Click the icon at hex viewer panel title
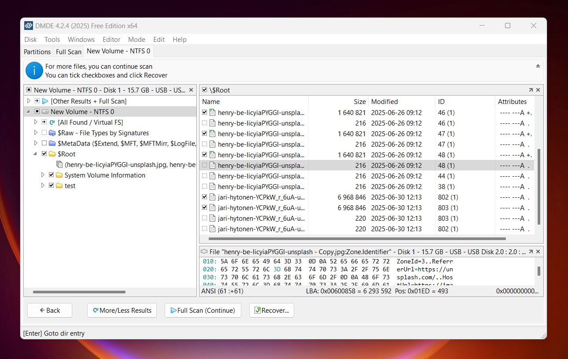Image resolution: width=568 pixels, height=359 pixels. pyautogui.click(x=204, y=252)
